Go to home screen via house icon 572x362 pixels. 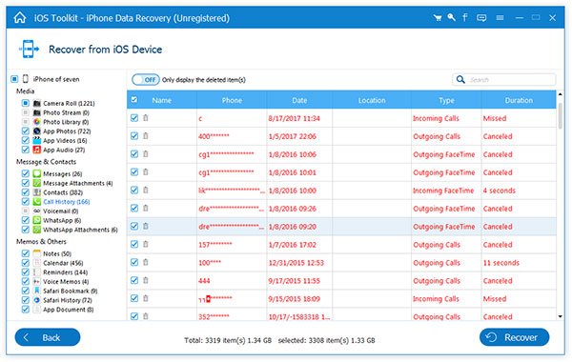[20, 18]
